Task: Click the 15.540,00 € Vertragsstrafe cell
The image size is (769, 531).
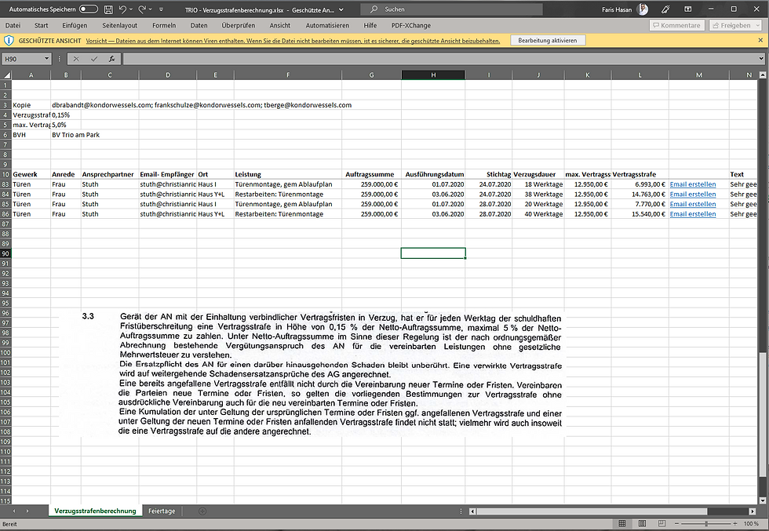Action: pyautogui.click(x=640, y=214)
